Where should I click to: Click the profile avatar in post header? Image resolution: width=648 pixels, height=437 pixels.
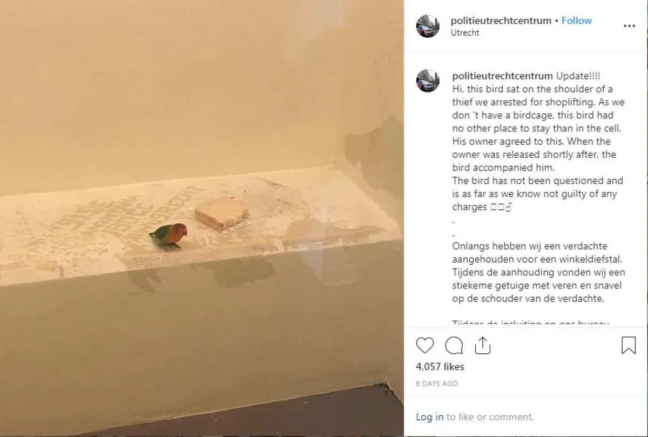428,26
